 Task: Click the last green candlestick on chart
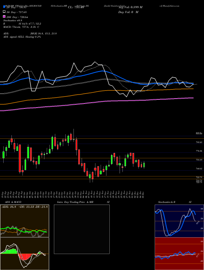pos(144,165)
